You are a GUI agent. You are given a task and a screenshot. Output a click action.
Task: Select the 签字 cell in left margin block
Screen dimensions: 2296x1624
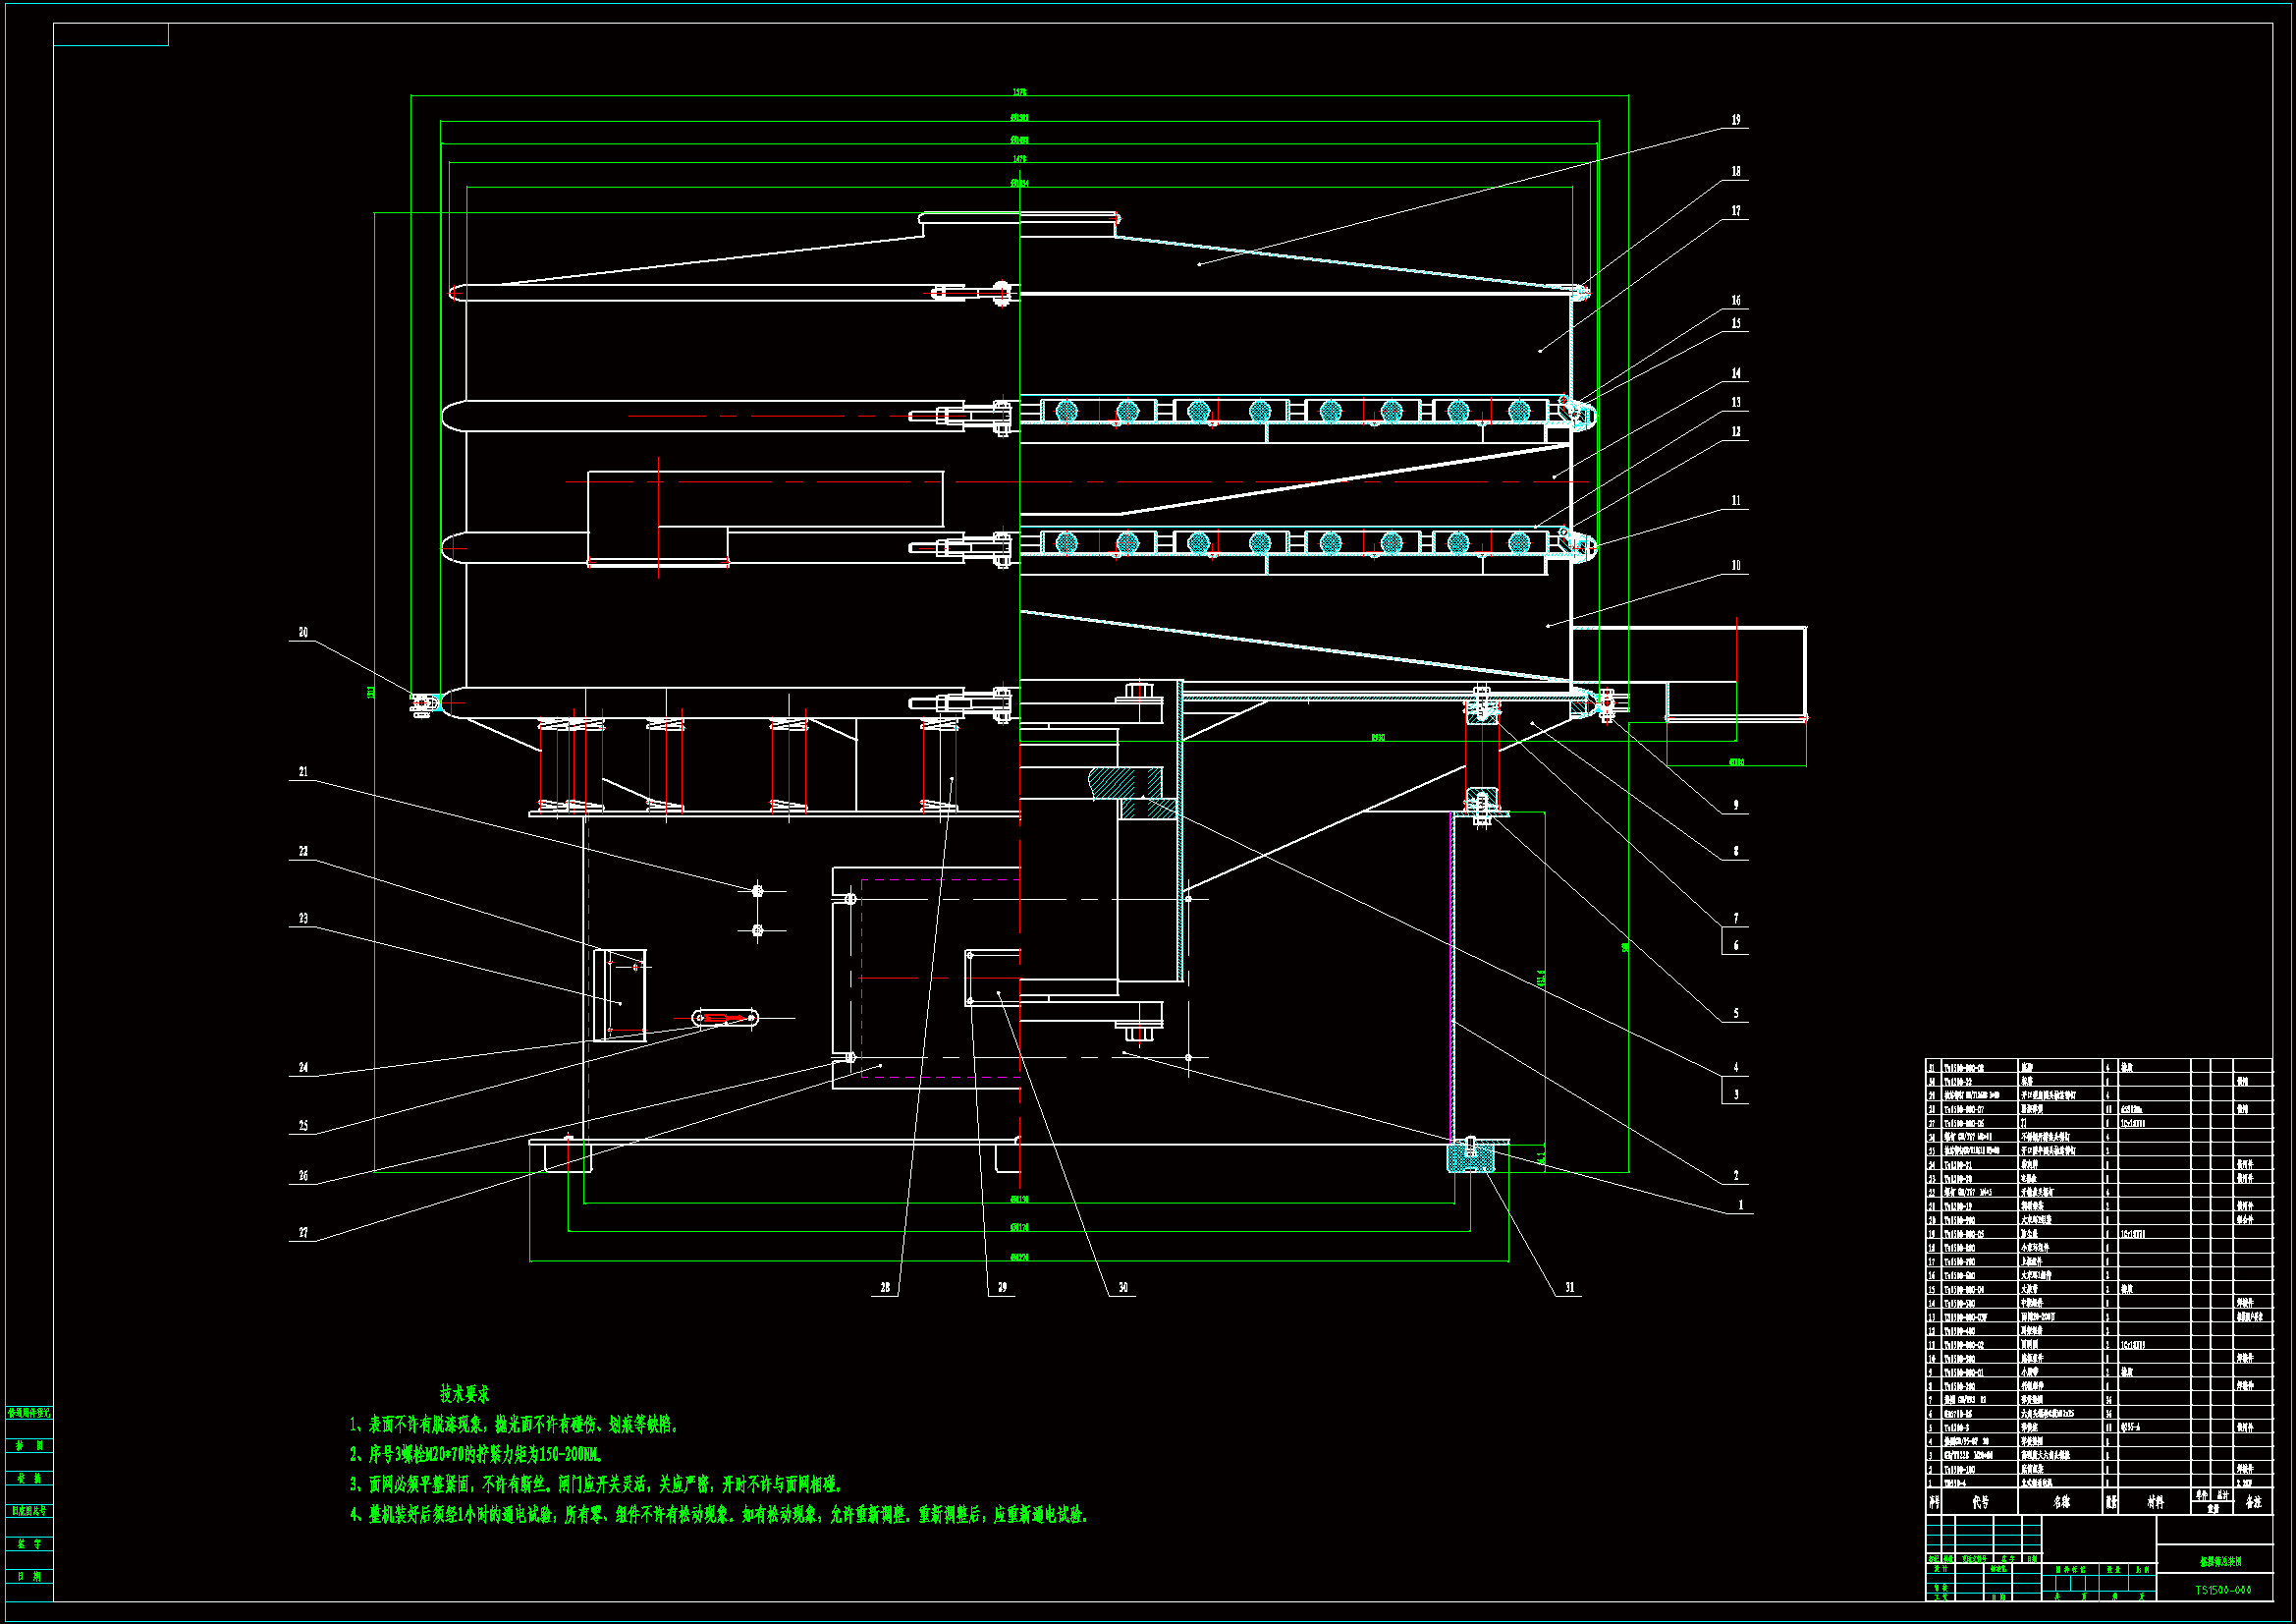tap(29, 1544)
